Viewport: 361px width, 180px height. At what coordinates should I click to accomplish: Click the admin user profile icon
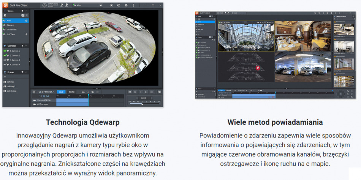click(x=44, y=6)
